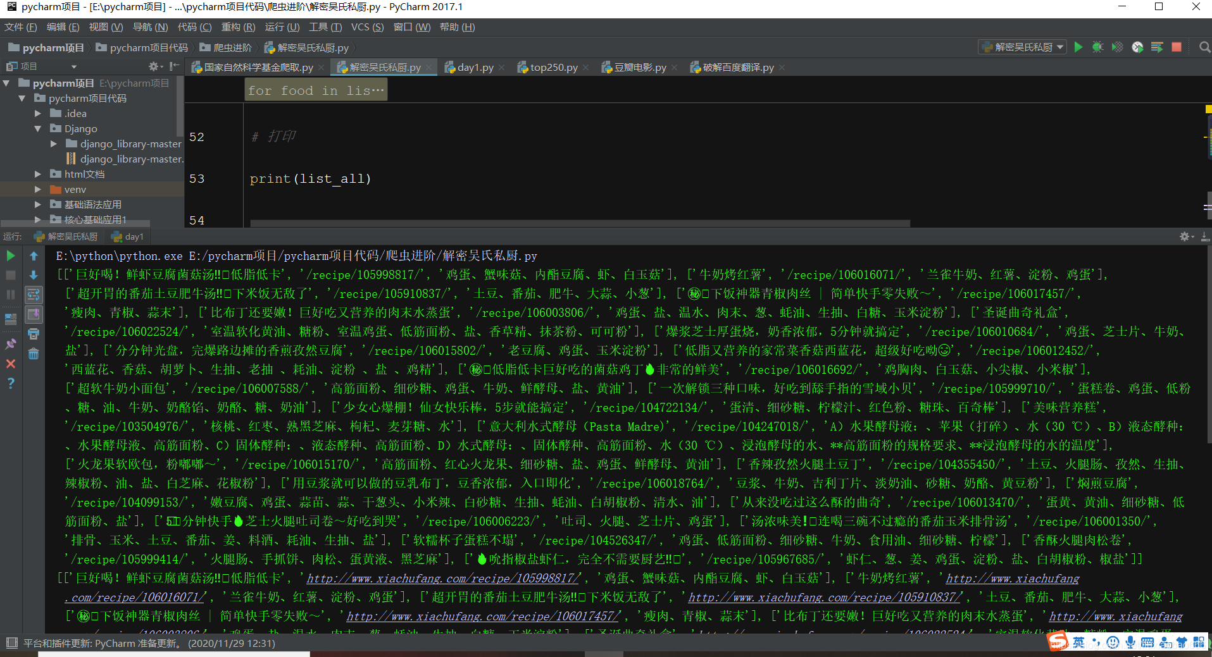Open Run panel gear settings
The height and width of the screenshot is (657, 1212).
point(1185,236)
